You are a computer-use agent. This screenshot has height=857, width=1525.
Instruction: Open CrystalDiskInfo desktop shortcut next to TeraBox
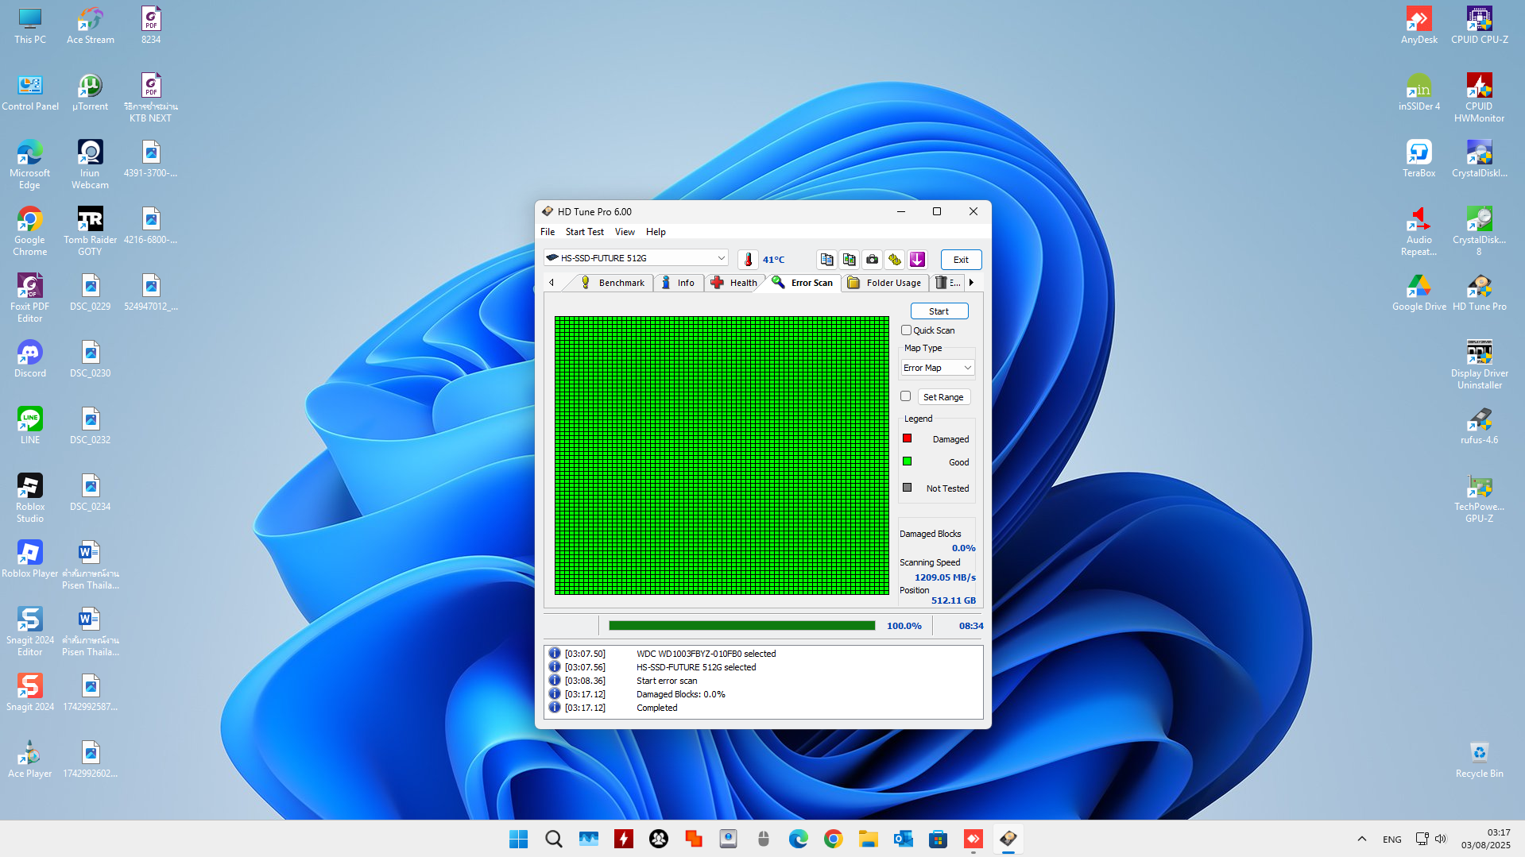pos(1479,159)
